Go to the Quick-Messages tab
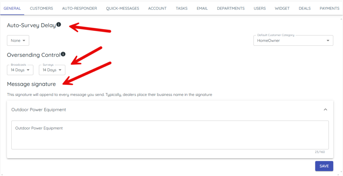Image resolution: width=343 pixels, height=176 pixels. coord(123,8)
